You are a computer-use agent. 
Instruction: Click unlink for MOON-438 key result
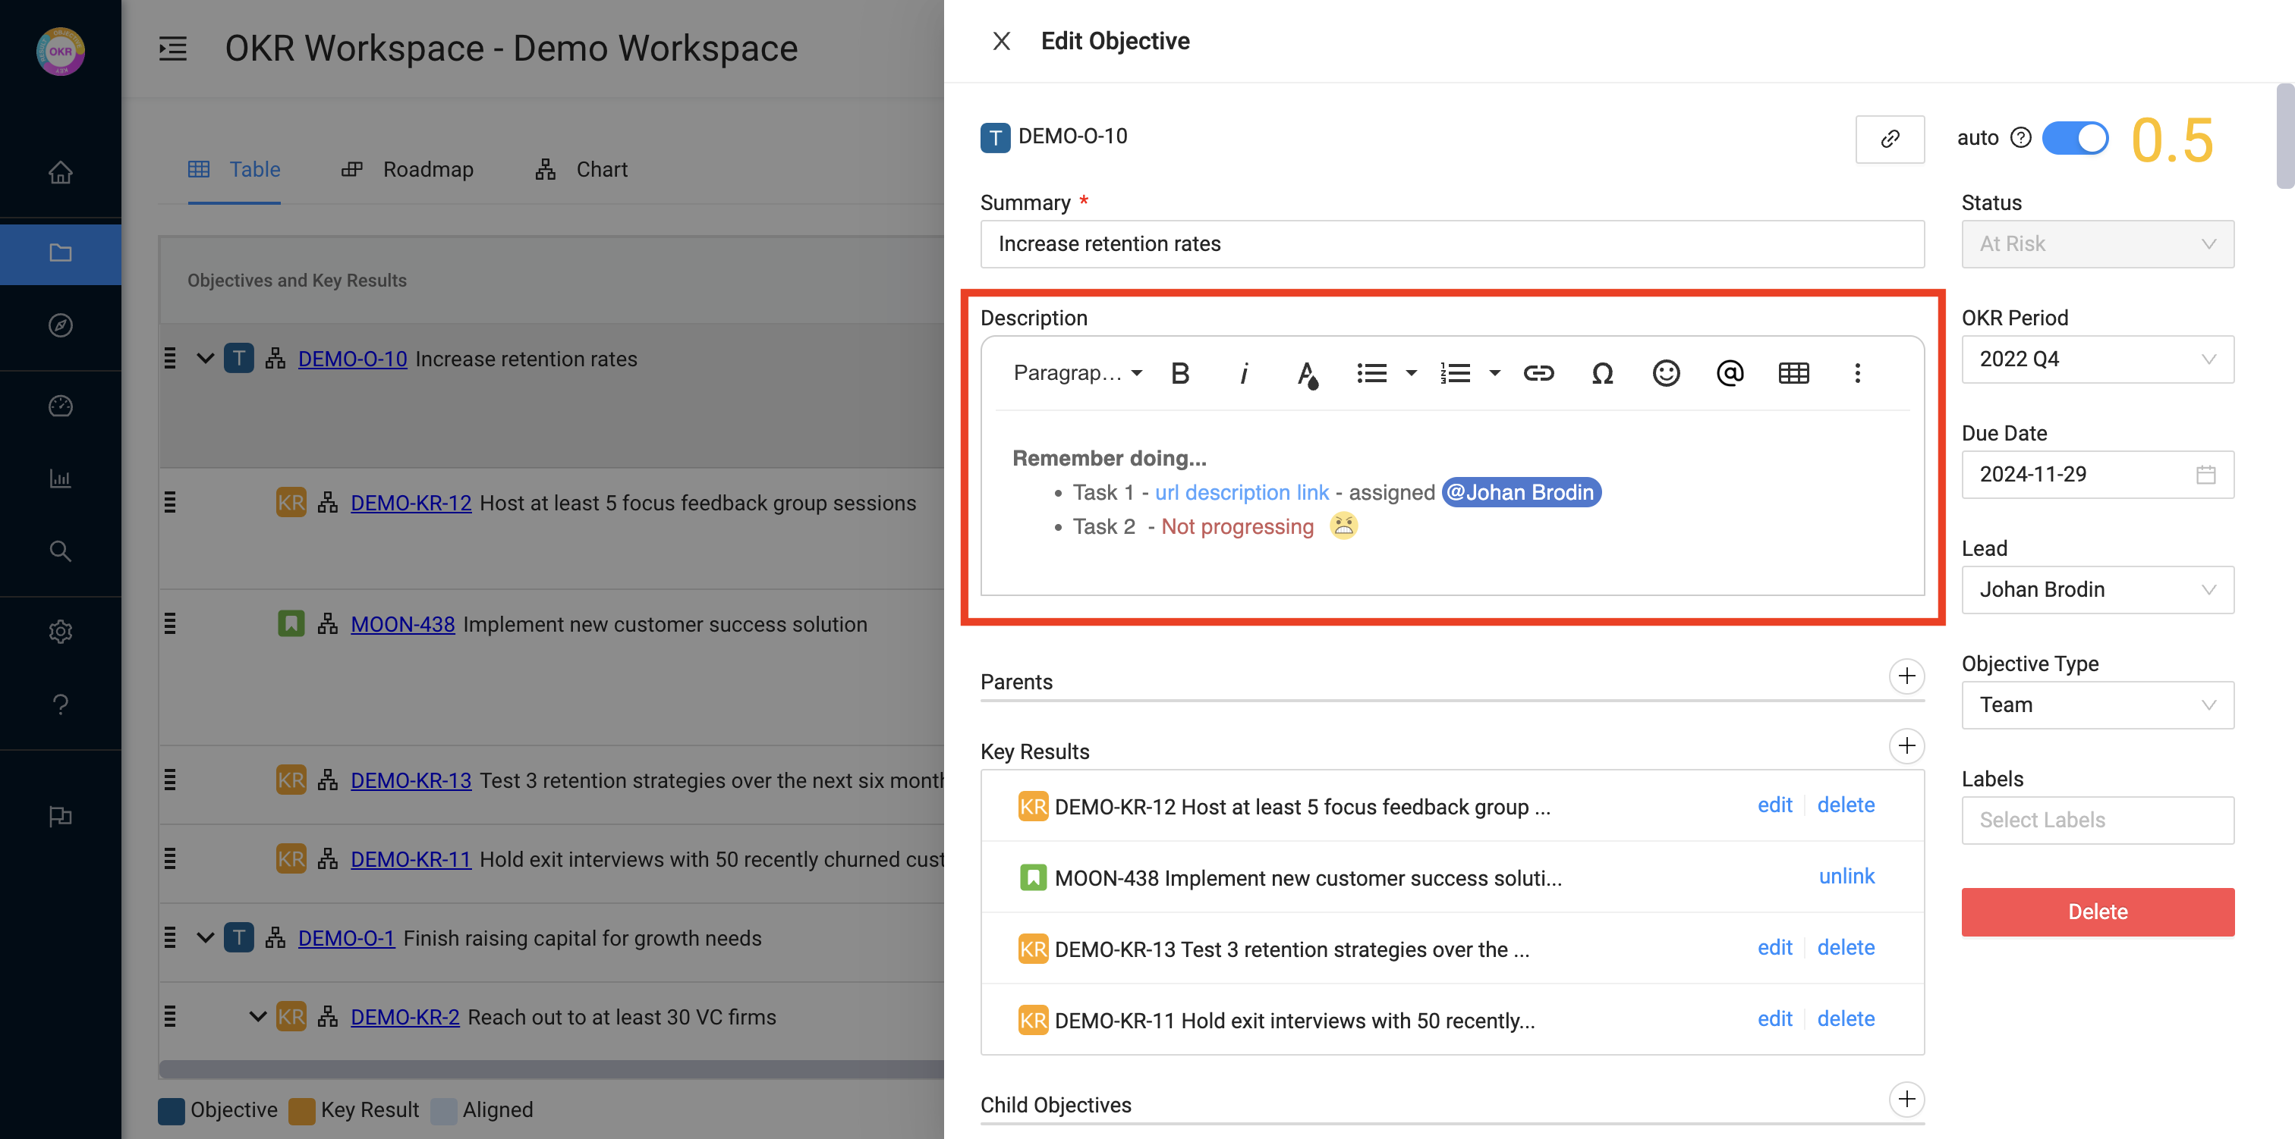pos(1846,877)
